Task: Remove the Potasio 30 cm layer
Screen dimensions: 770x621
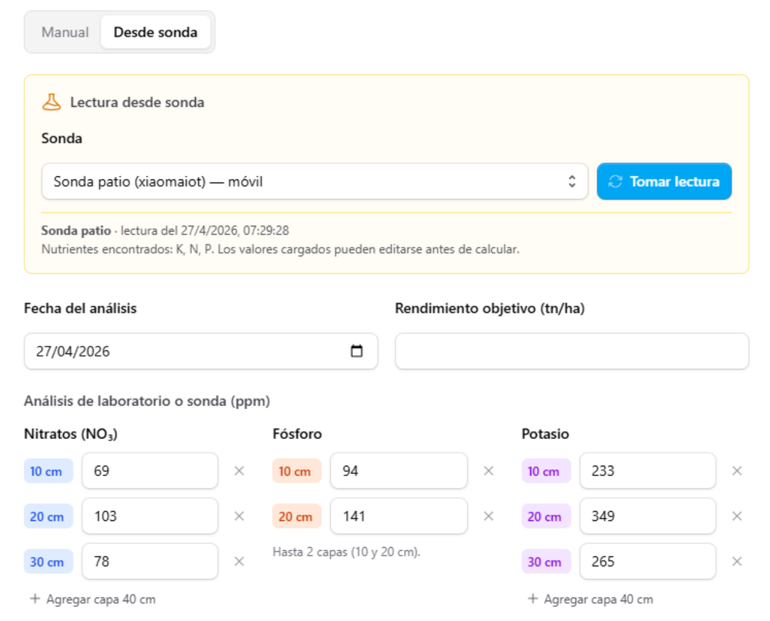Action: [x=737, y=561]
